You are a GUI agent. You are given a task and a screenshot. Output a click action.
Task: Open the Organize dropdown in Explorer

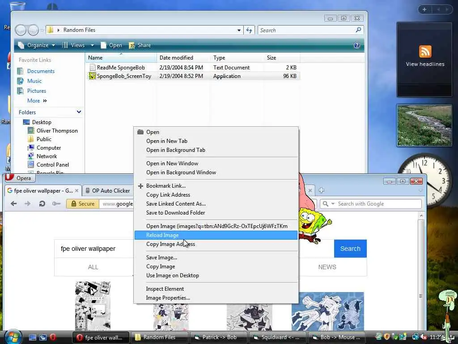(x=37, y=45)
